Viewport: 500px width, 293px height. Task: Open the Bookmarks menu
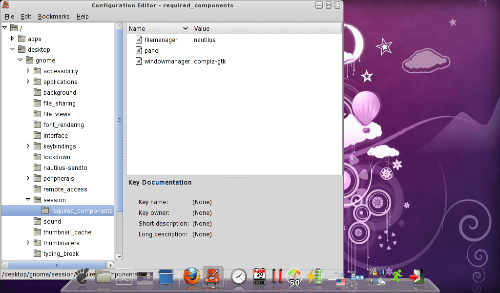[x=54, y=16]
